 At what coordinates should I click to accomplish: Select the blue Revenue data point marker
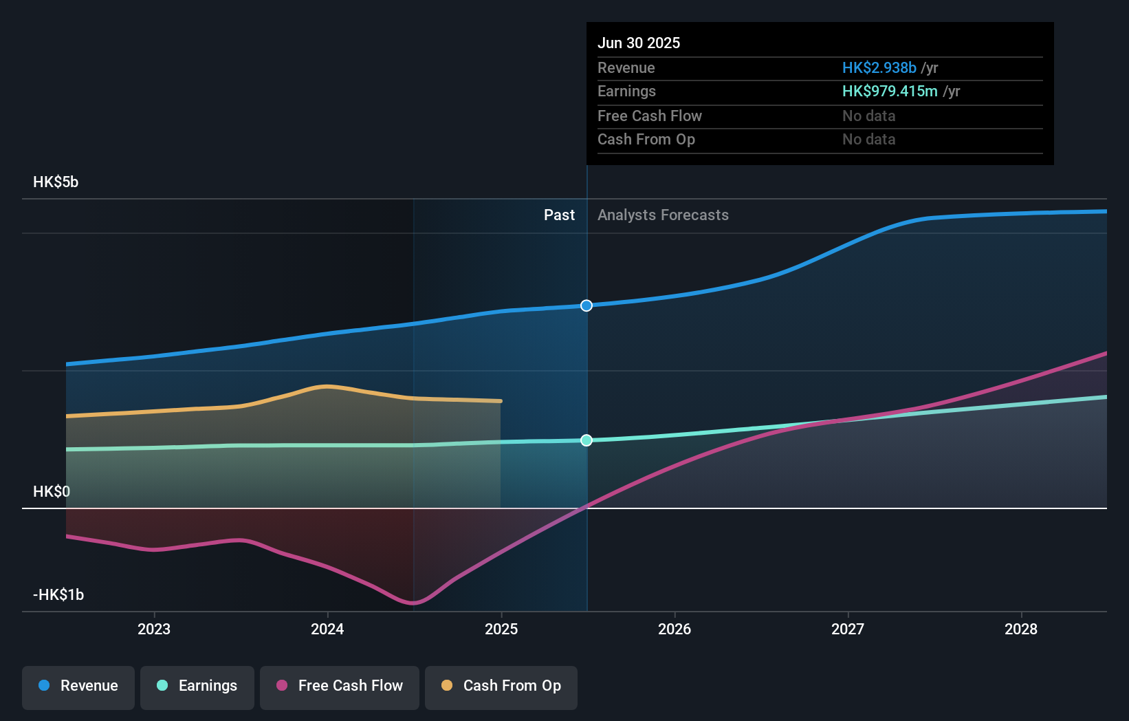586,305
